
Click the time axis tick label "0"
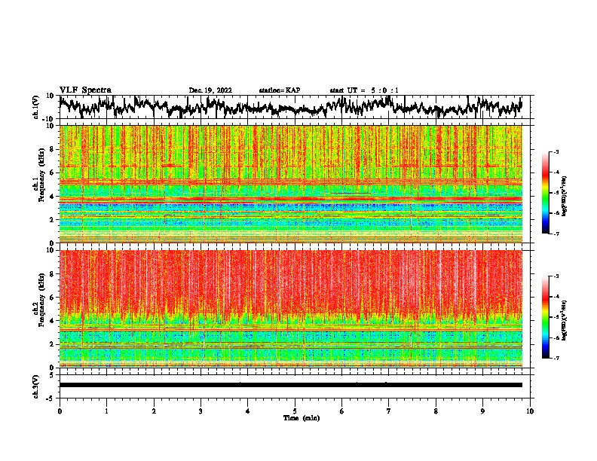click(x=60, y=411)
